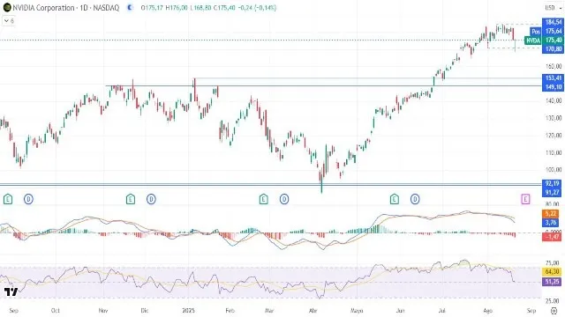Viewport: 565px width, 317px height.
Task: Open the late February earnings E marker
Action: click(x=263, y=199)
